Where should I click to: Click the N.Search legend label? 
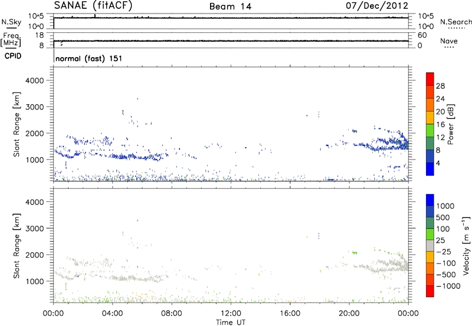(x=455, y=22)
